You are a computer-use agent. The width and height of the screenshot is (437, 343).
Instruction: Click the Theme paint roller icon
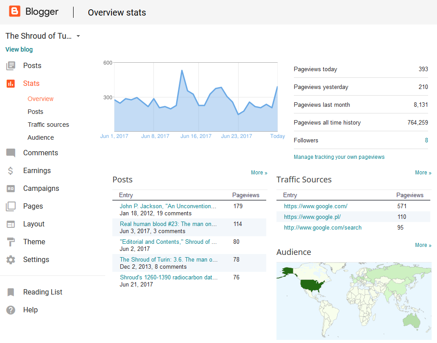pos(11,242)
